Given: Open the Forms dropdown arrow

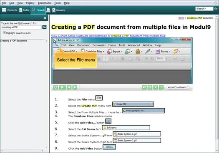Looking at the screenshot, I should (x=170, y=52).
